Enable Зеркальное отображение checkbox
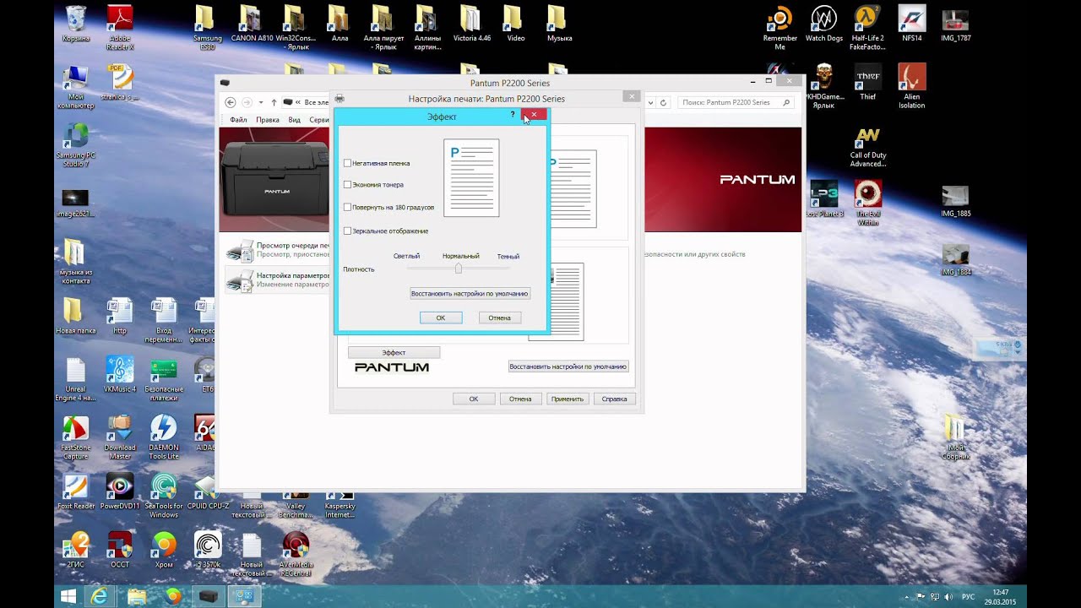The image size is (1081, 608). click(x=347, y=231)
